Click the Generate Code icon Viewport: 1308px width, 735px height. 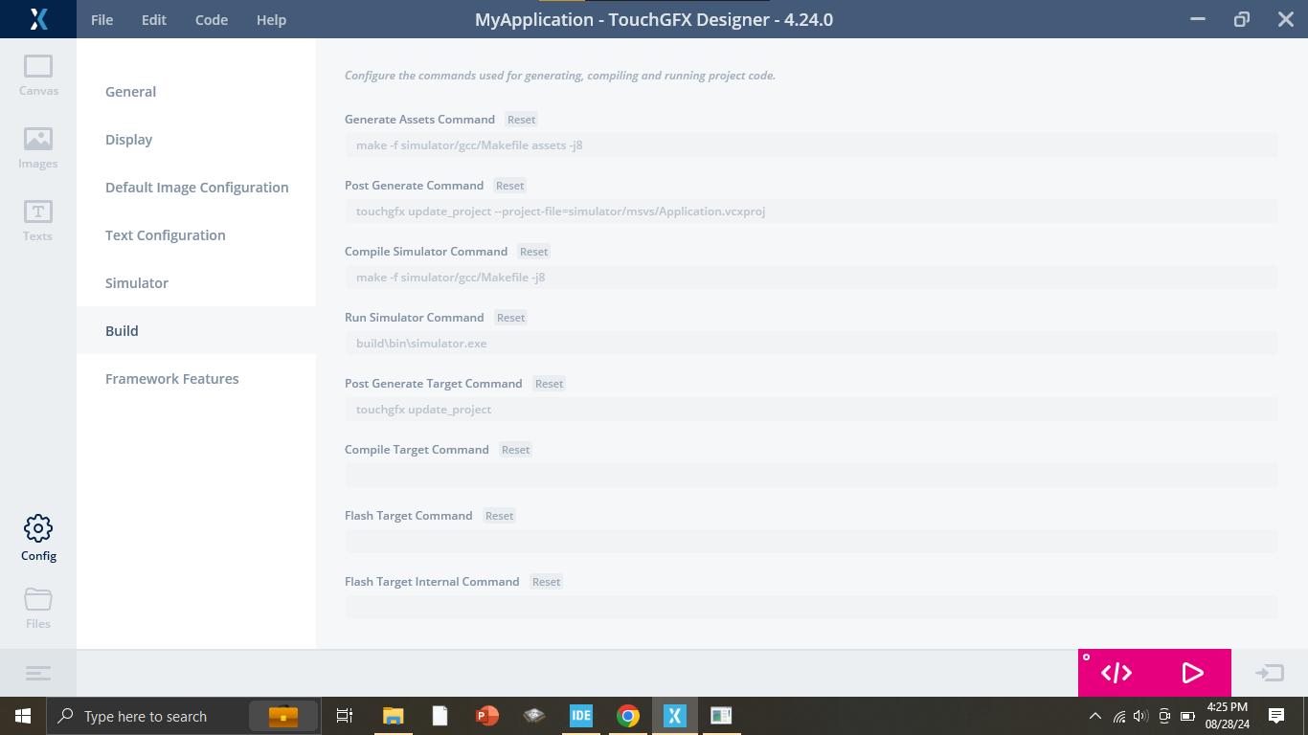click(x=1118, y=673)
